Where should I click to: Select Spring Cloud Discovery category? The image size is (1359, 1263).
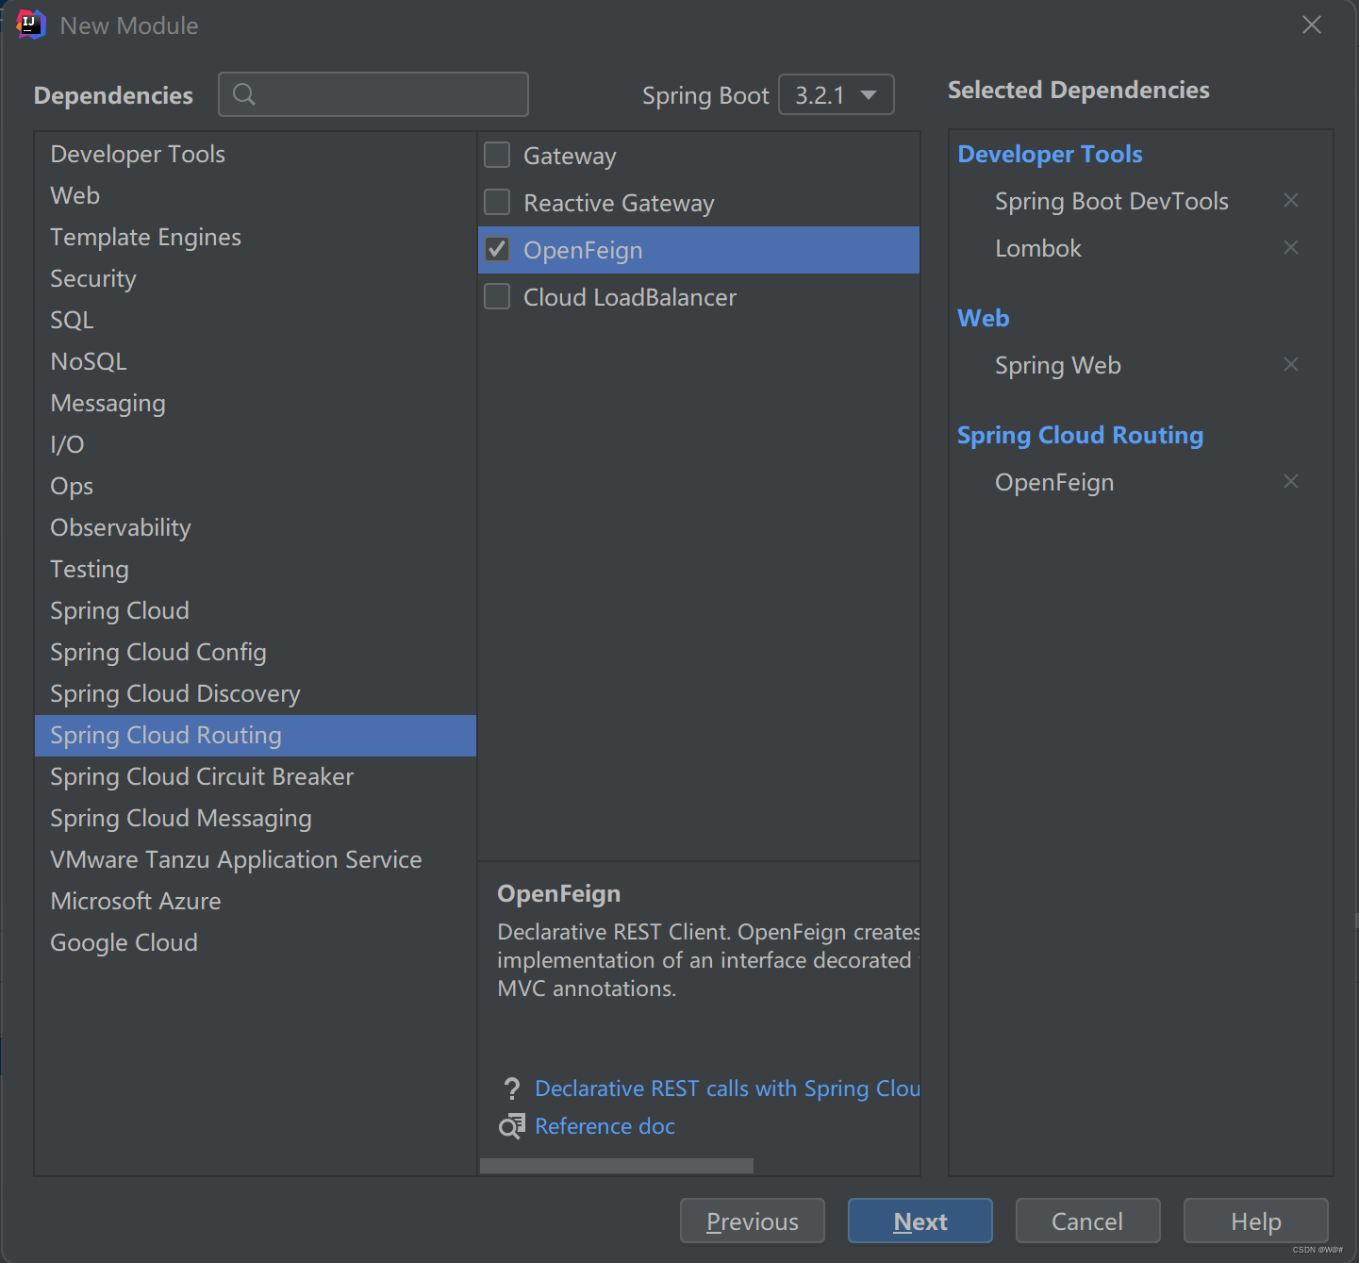coord(256,693)
